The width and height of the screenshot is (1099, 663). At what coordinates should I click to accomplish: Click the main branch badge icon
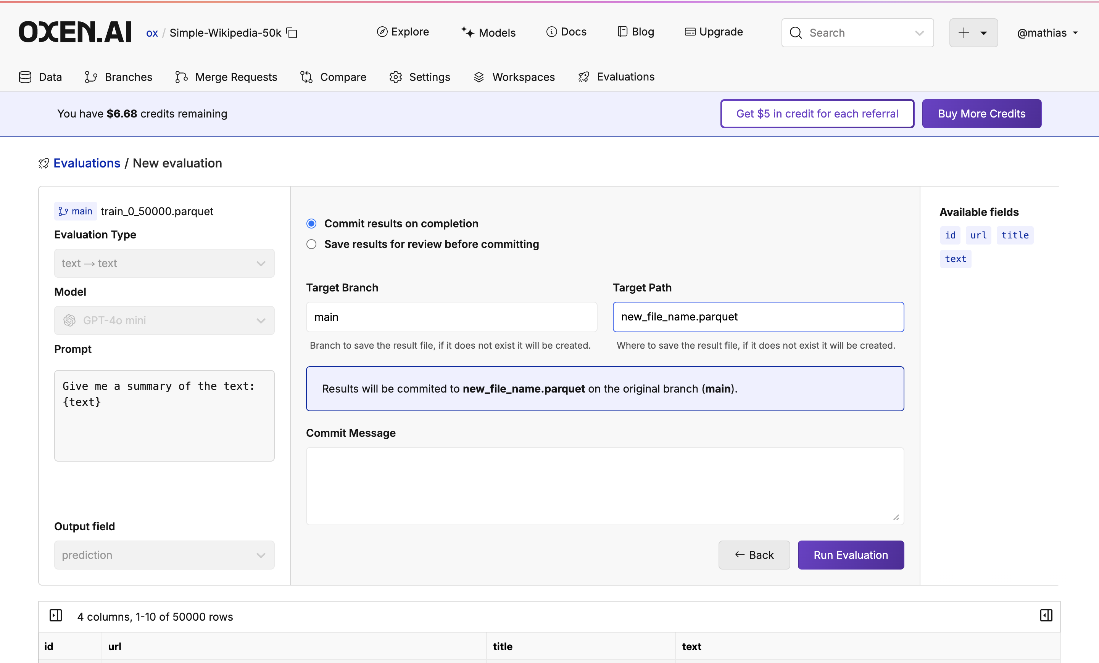(x=63, y=211)
